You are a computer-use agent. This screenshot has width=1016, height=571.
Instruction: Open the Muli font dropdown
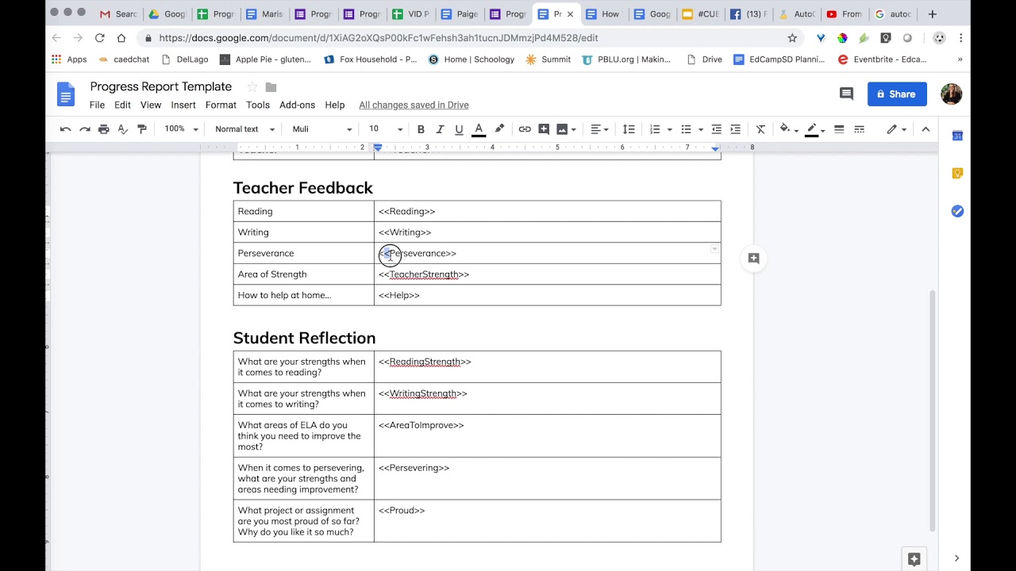pyautogui.click(x=321, y=129)
